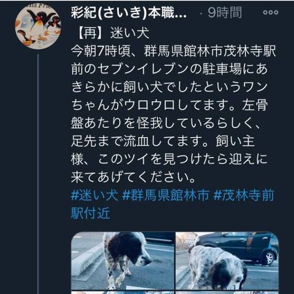The height and width of the screenshot is (294, 294).
Task: Click the display name 彩紀(さいき)本職…
Action: point(129,13)
